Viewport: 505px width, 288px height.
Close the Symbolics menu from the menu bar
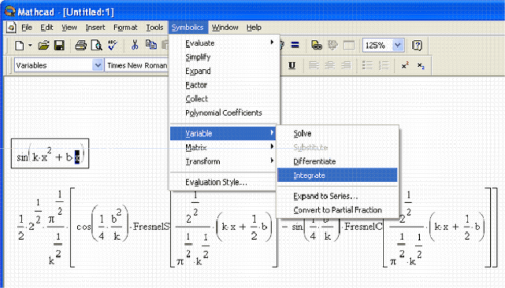[x=187, y=28]
